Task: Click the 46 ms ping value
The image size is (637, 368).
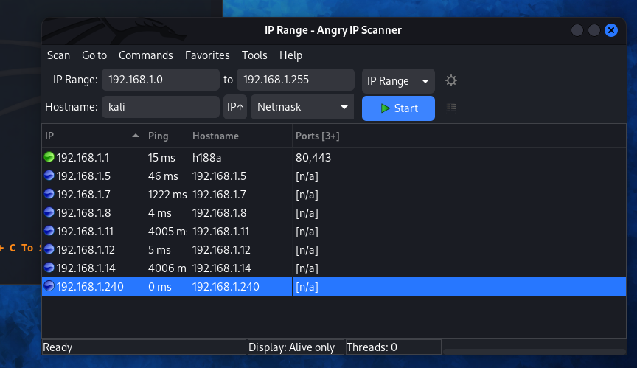Action: (x=163, y=176)
